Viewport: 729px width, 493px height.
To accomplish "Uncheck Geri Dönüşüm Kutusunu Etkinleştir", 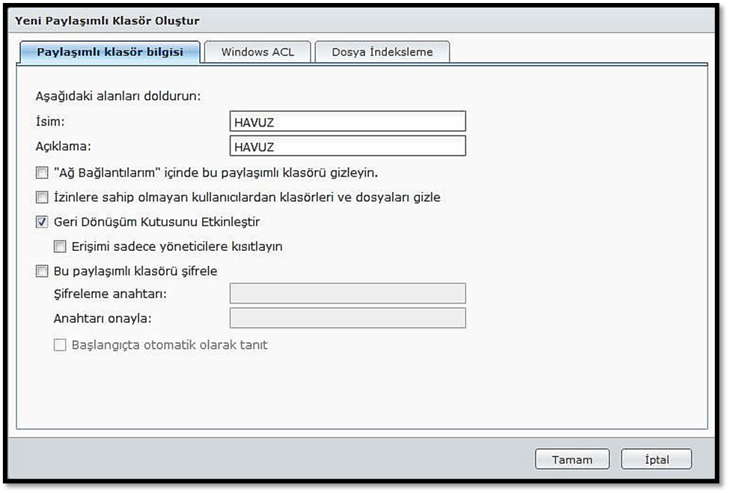I will click(42, 222).
